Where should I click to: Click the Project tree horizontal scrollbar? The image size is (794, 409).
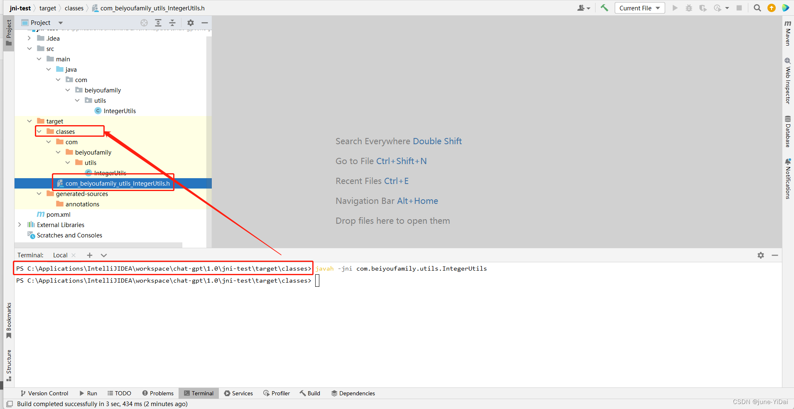click(98, 245)
